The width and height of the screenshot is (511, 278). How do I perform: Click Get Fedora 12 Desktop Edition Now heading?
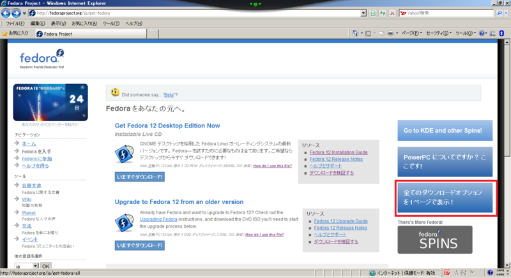(x=167, y=126)
